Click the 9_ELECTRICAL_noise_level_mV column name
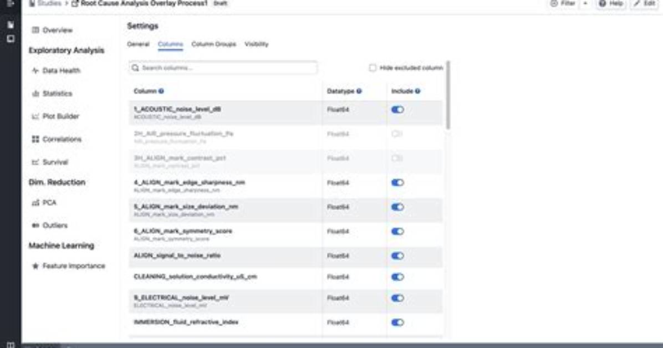The image size is (663, 348). [181, 298]
